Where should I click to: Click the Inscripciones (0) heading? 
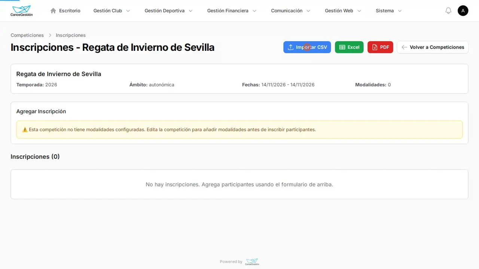[35, 157]
